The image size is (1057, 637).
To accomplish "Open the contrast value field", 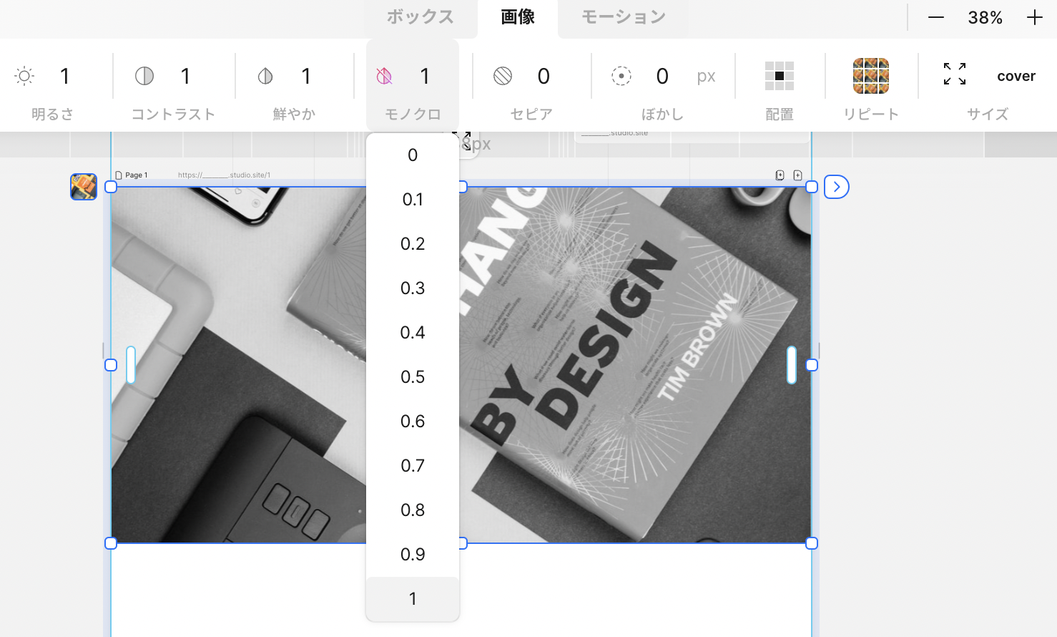I will coord(186,76).
